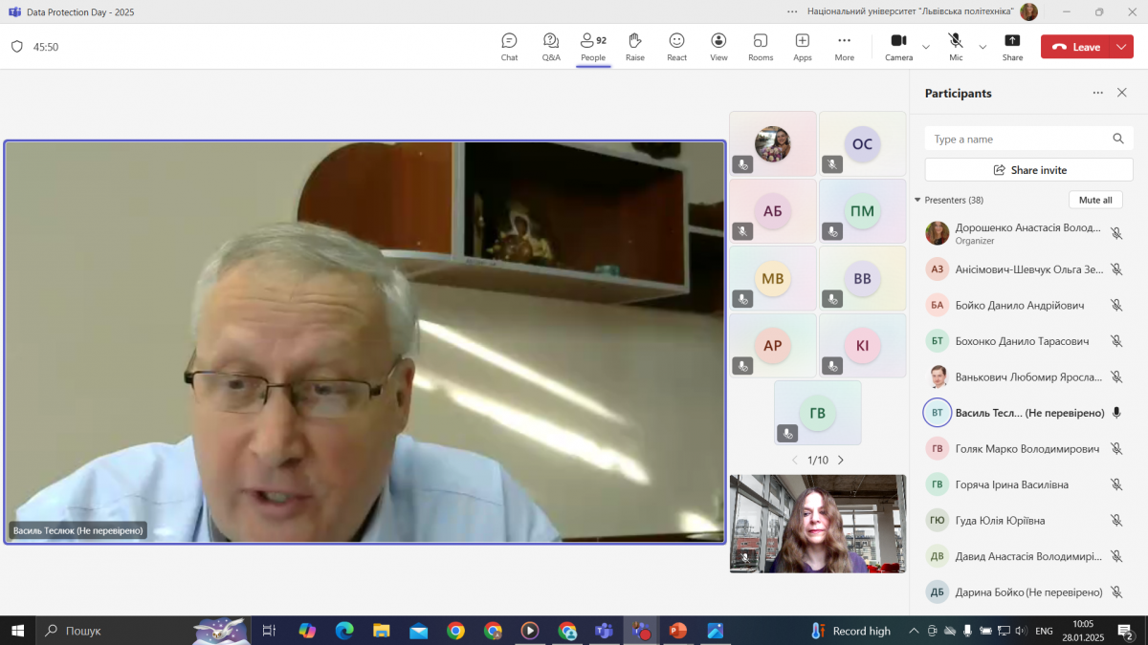Open the Rooms breakout option
The width and height of the screenshot is (1148, 645).
tap(761, 46)
